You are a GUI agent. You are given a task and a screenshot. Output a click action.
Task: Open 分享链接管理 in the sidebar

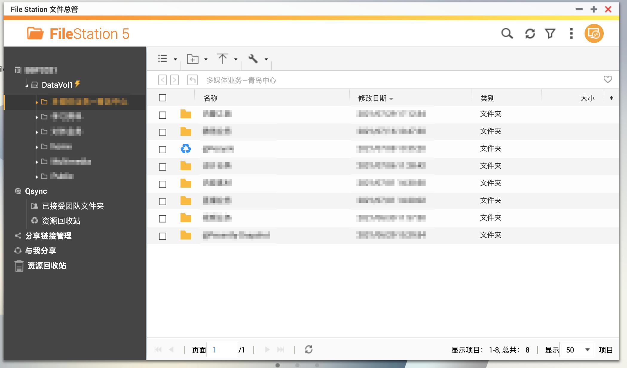[x=49, y=236]
